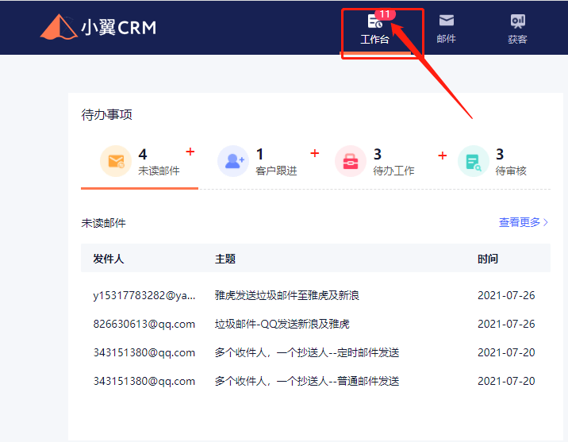Click the 小翼CRM brand name text
Image resolution: width=568 pixels, height=442 pixels.
pos(118,27)
